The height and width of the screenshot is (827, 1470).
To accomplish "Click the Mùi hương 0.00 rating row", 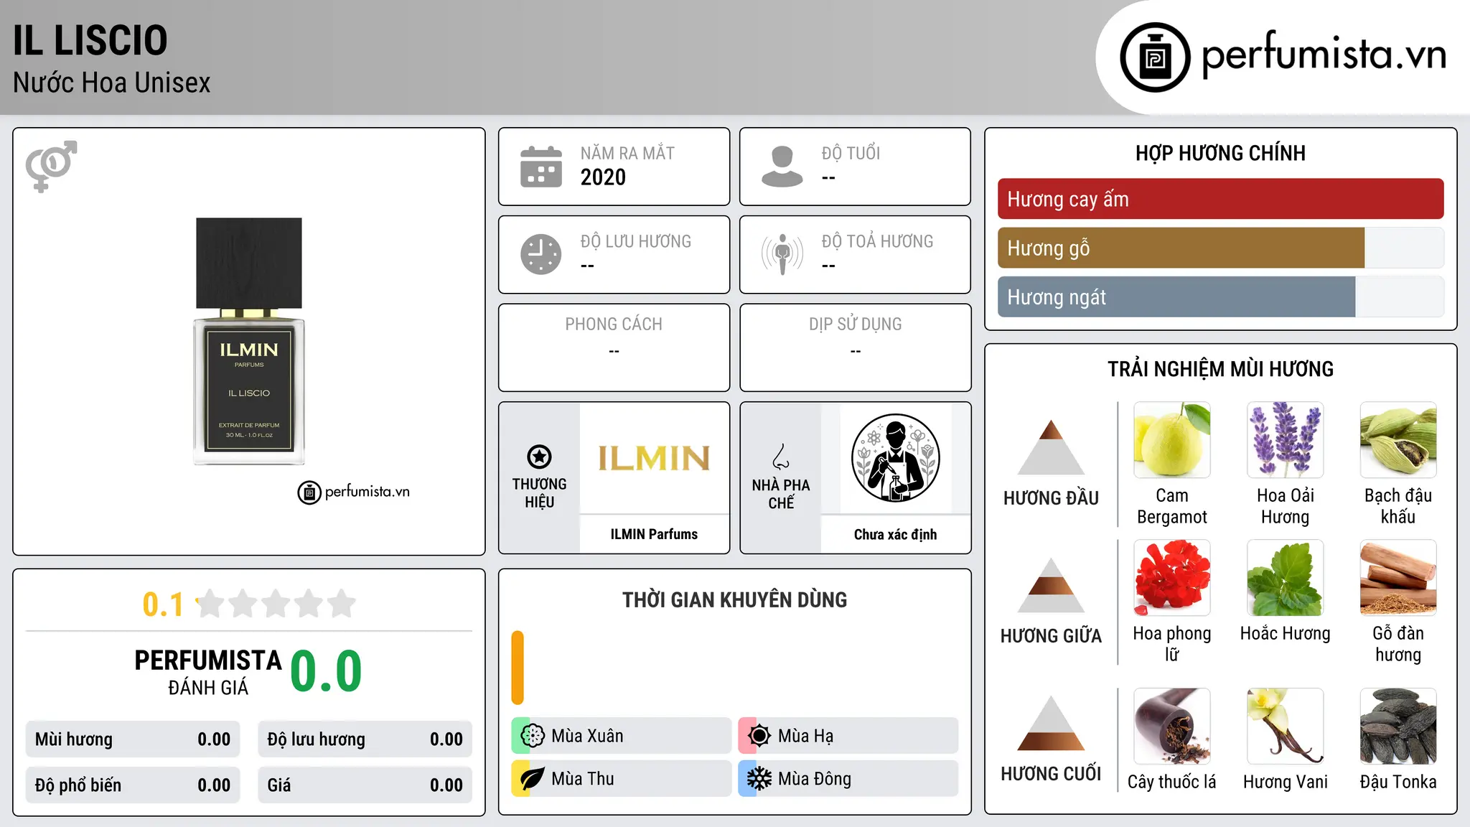I will click(x=133, y=739).
